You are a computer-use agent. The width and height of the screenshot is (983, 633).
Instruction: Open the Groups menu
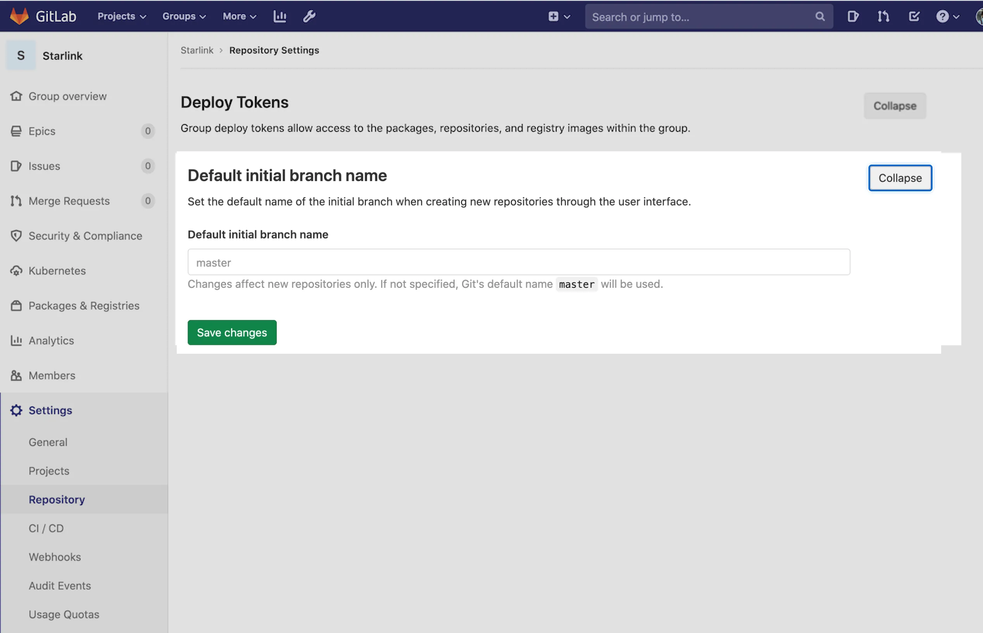183,16
